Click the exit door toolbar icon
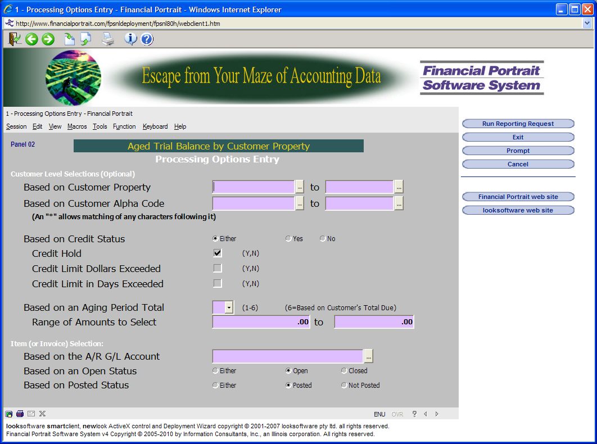This screenshot has width=597, height=444. coord(15,39)
